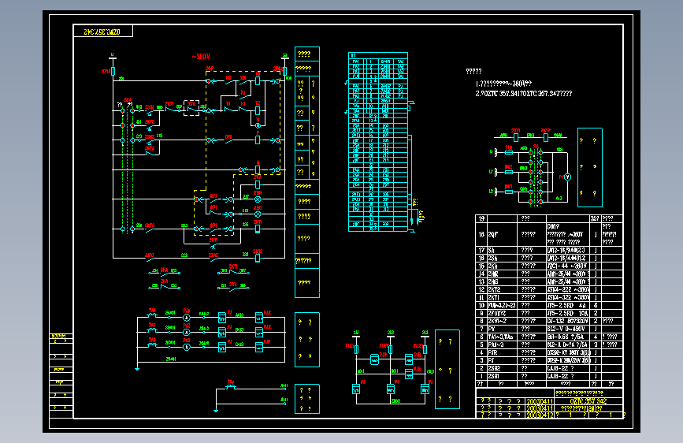Select the 2SB1 cell in the parts list

point(502,376)
